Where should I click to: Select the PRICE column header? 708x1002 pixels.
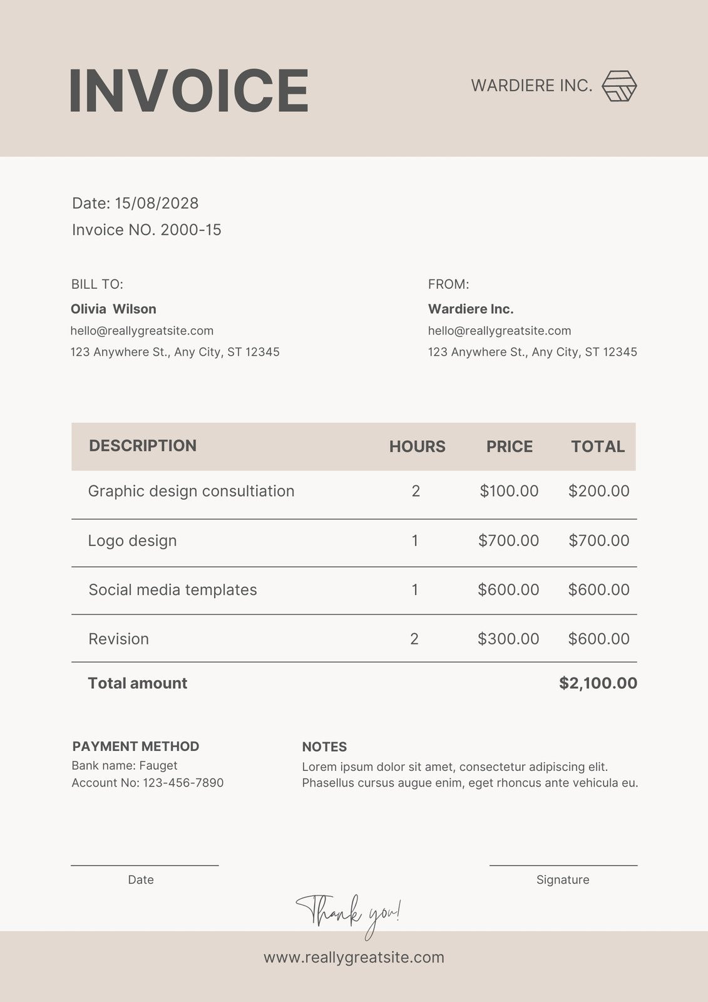510,447
